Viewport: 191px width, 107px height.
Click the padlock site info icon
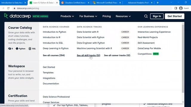[x=15, y=8]
